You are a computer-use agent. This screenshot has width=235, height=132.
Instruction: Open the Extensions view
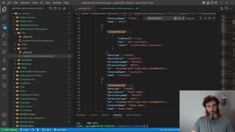pos(4,52)
